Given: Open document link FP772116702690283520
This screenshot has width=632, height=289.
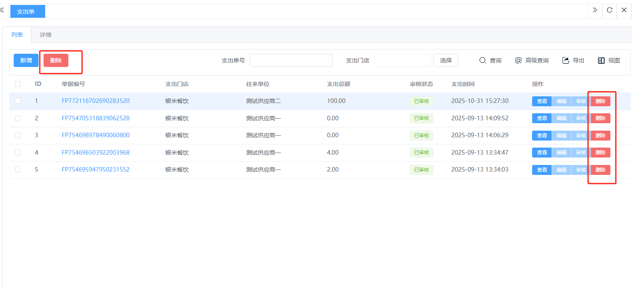Looking at the screenshot, I should click(96, 101).
